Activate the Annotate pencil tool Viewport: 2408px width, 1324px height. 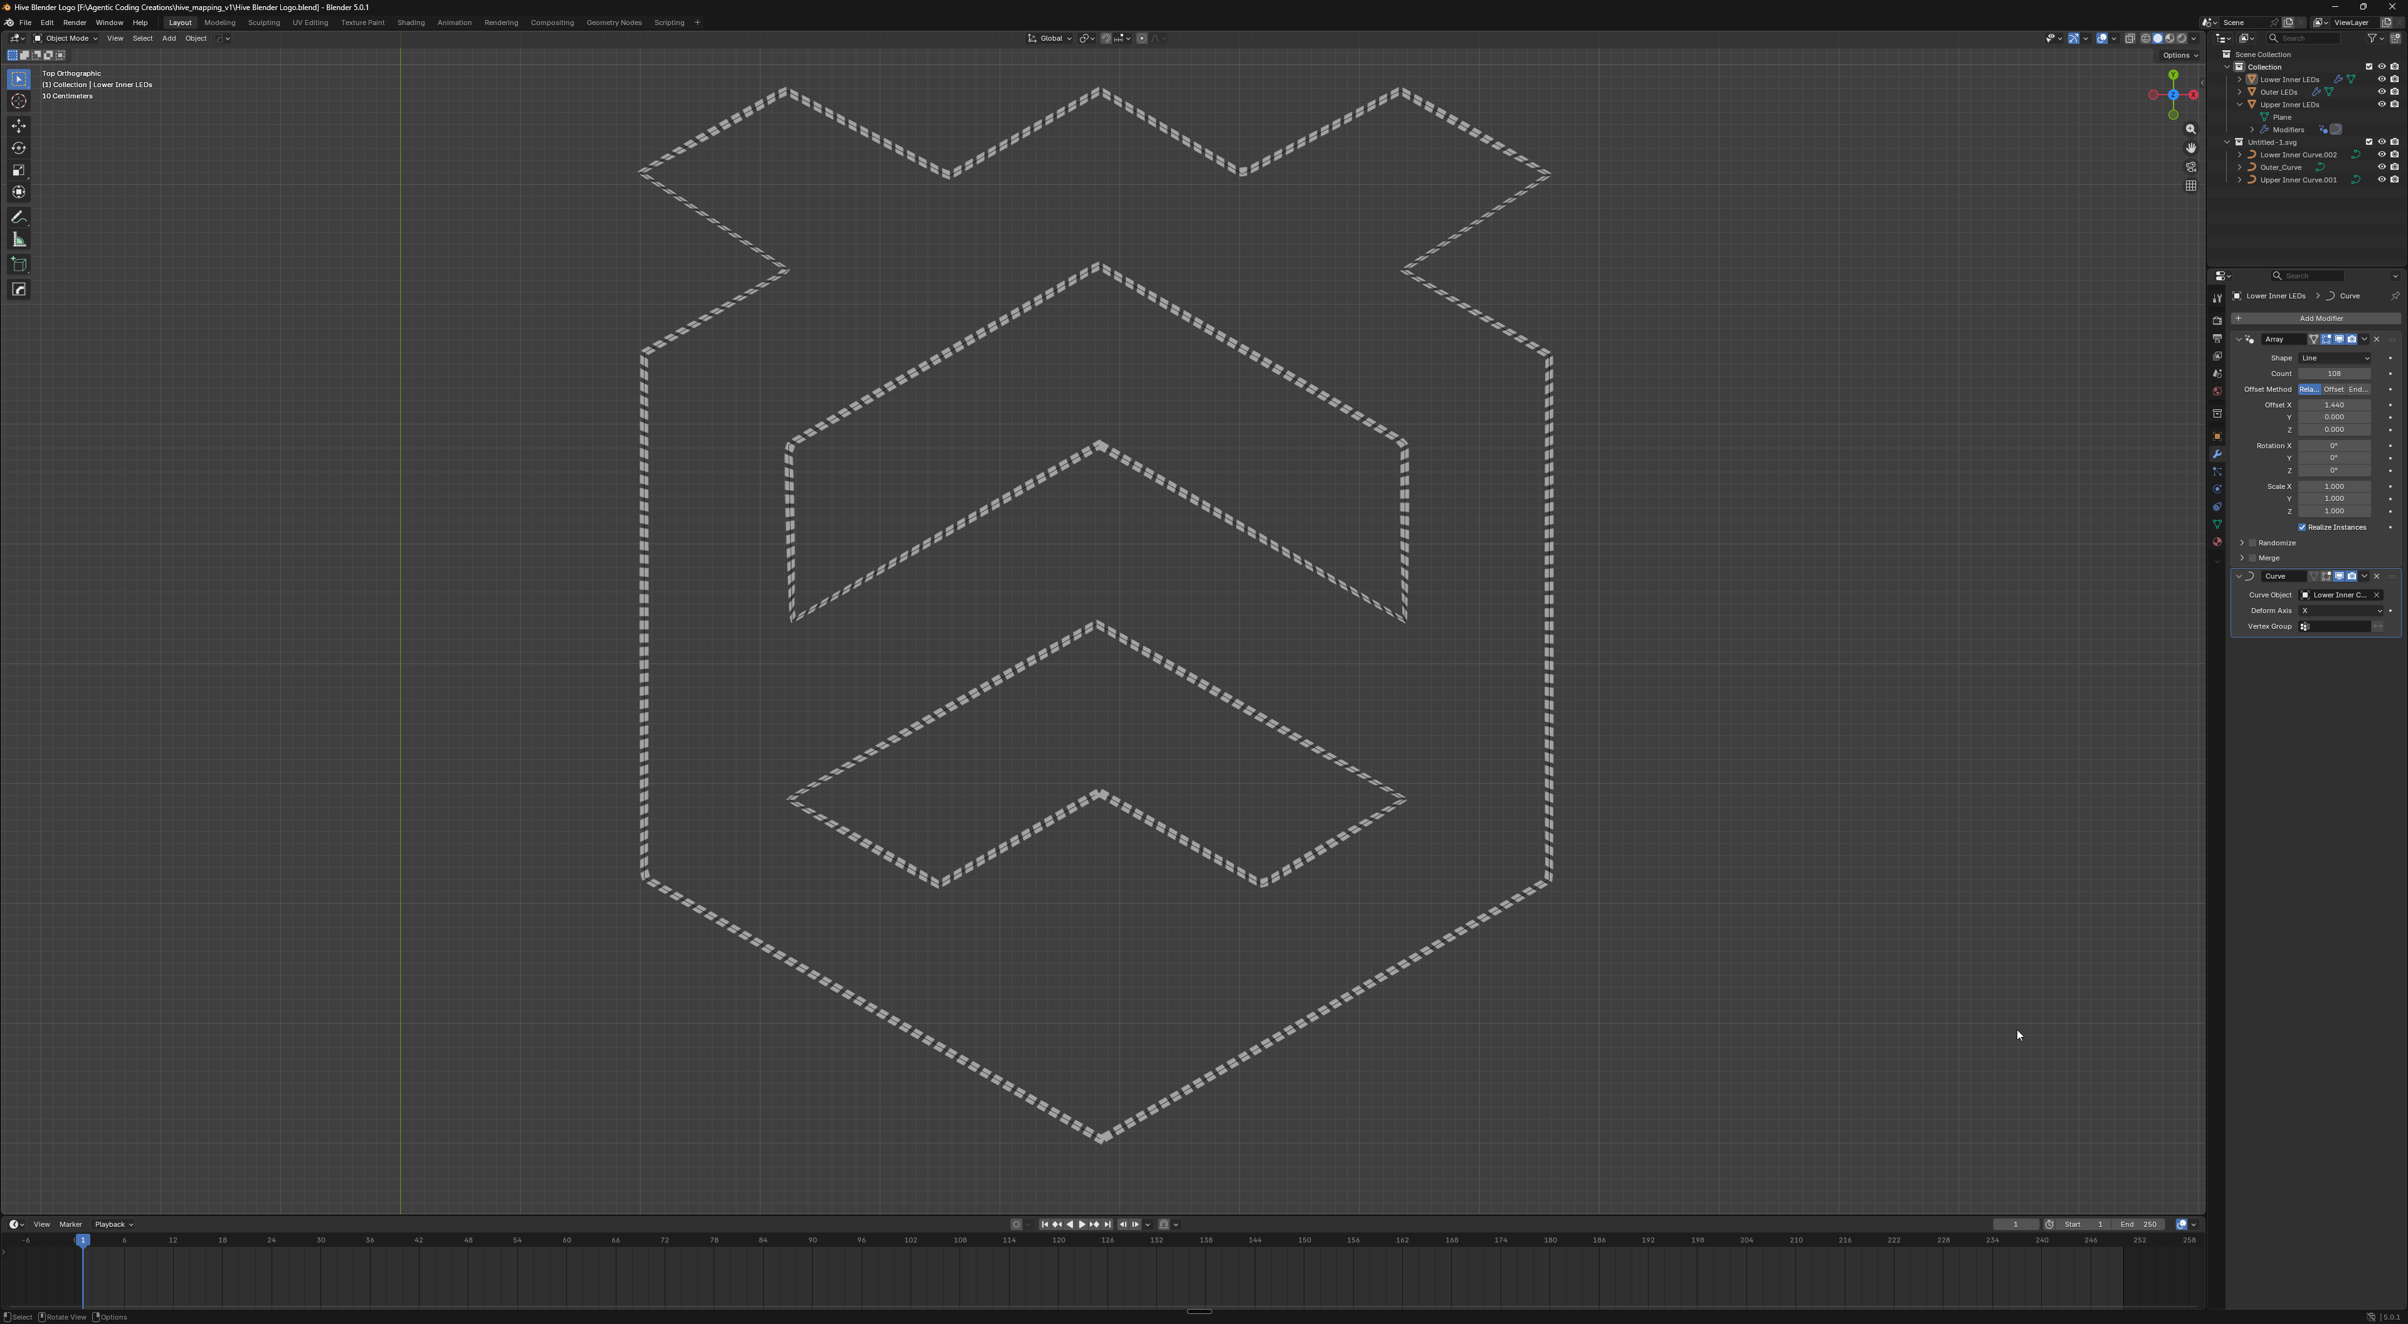pos(19,217)
